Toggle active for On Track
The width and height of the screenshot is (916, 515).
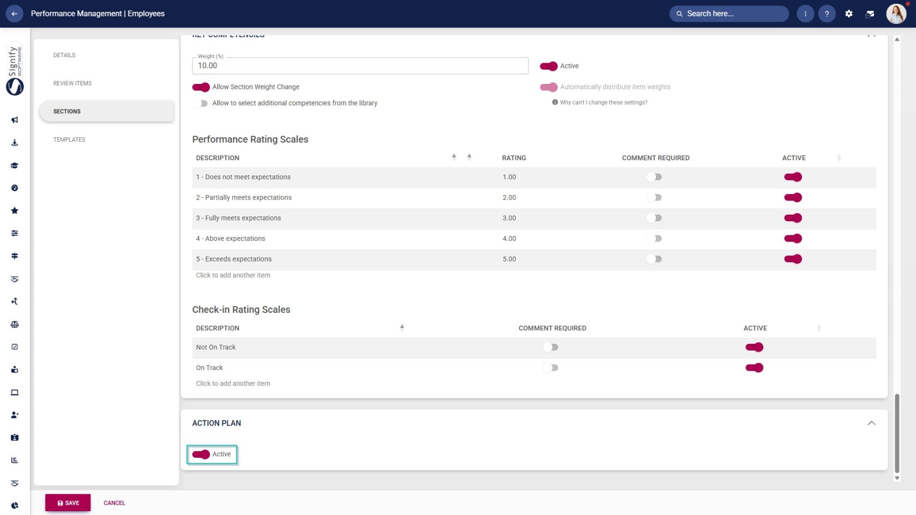click(754, 368)
